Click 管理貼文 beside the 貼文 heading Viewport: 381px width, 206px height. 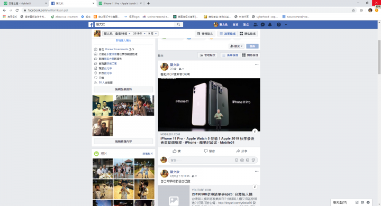208,55
